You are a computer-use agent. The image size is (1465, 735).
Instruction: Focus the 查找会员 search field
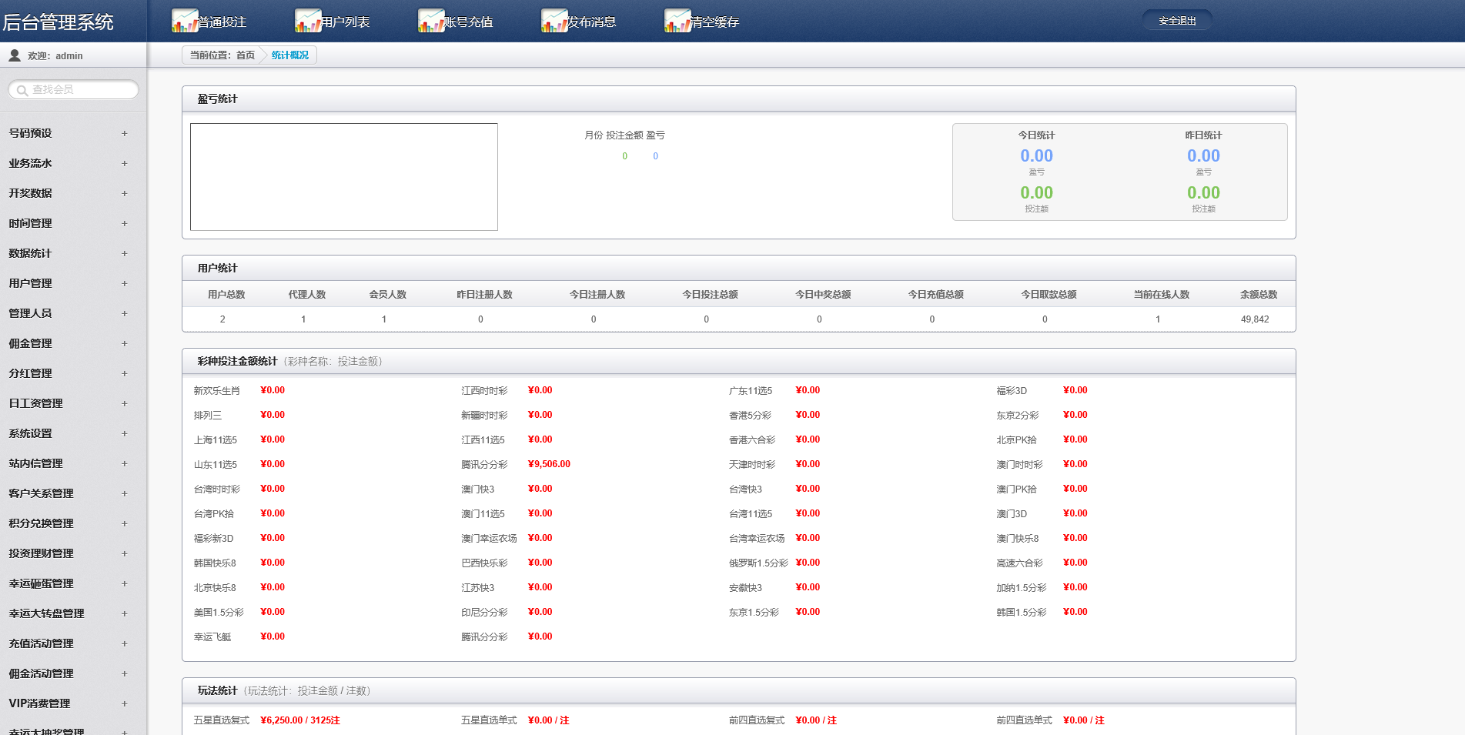coord(74,90)
